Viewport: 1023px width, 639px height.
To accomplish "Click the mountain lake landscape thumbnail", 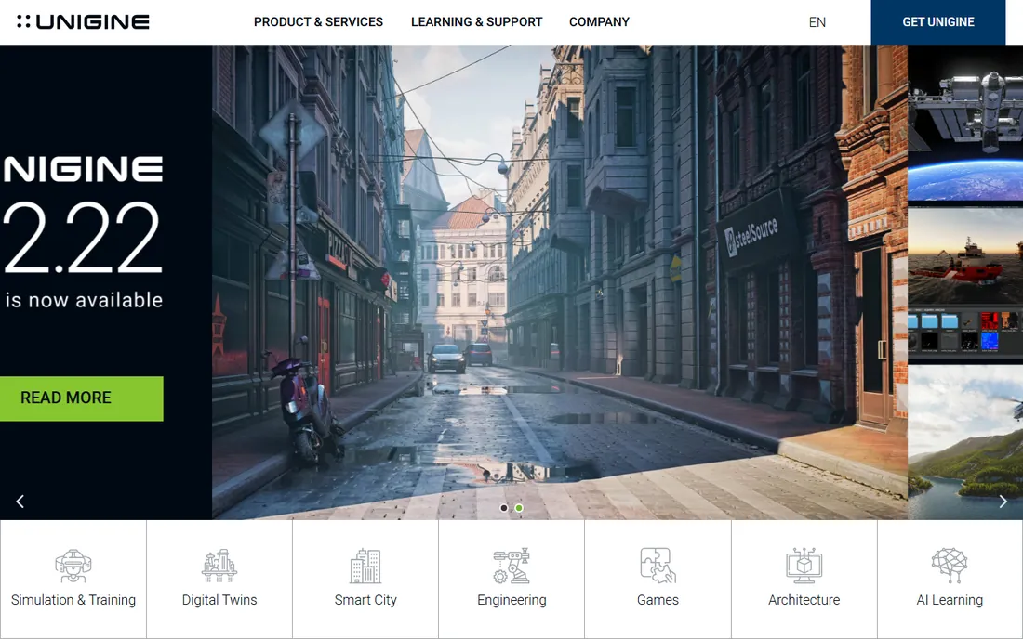I will (965, 442).
